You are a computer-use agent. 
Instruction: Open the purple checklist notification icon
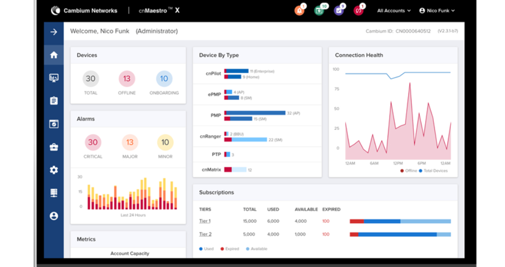[339, 11]
